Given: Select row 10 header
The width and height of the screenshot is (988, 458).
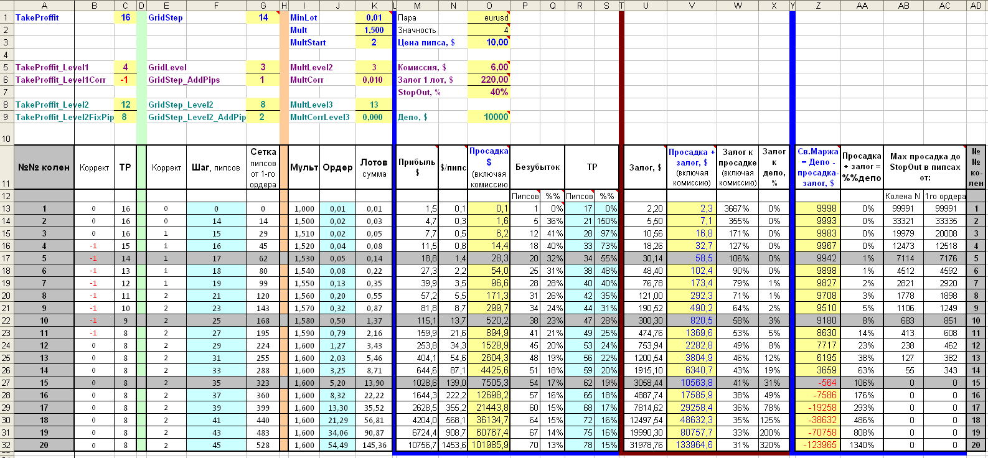Looking at the screenshot, I should (6, 134).
